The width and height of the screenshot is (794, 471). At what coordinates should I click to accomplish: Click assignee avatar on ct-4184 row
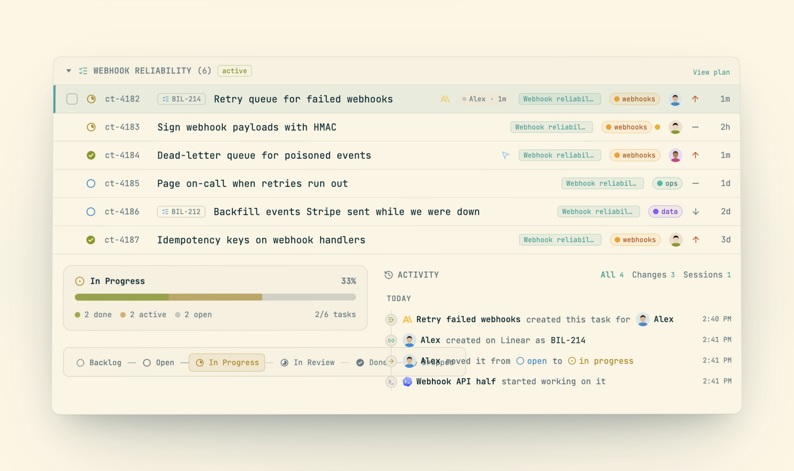(675, 155)
